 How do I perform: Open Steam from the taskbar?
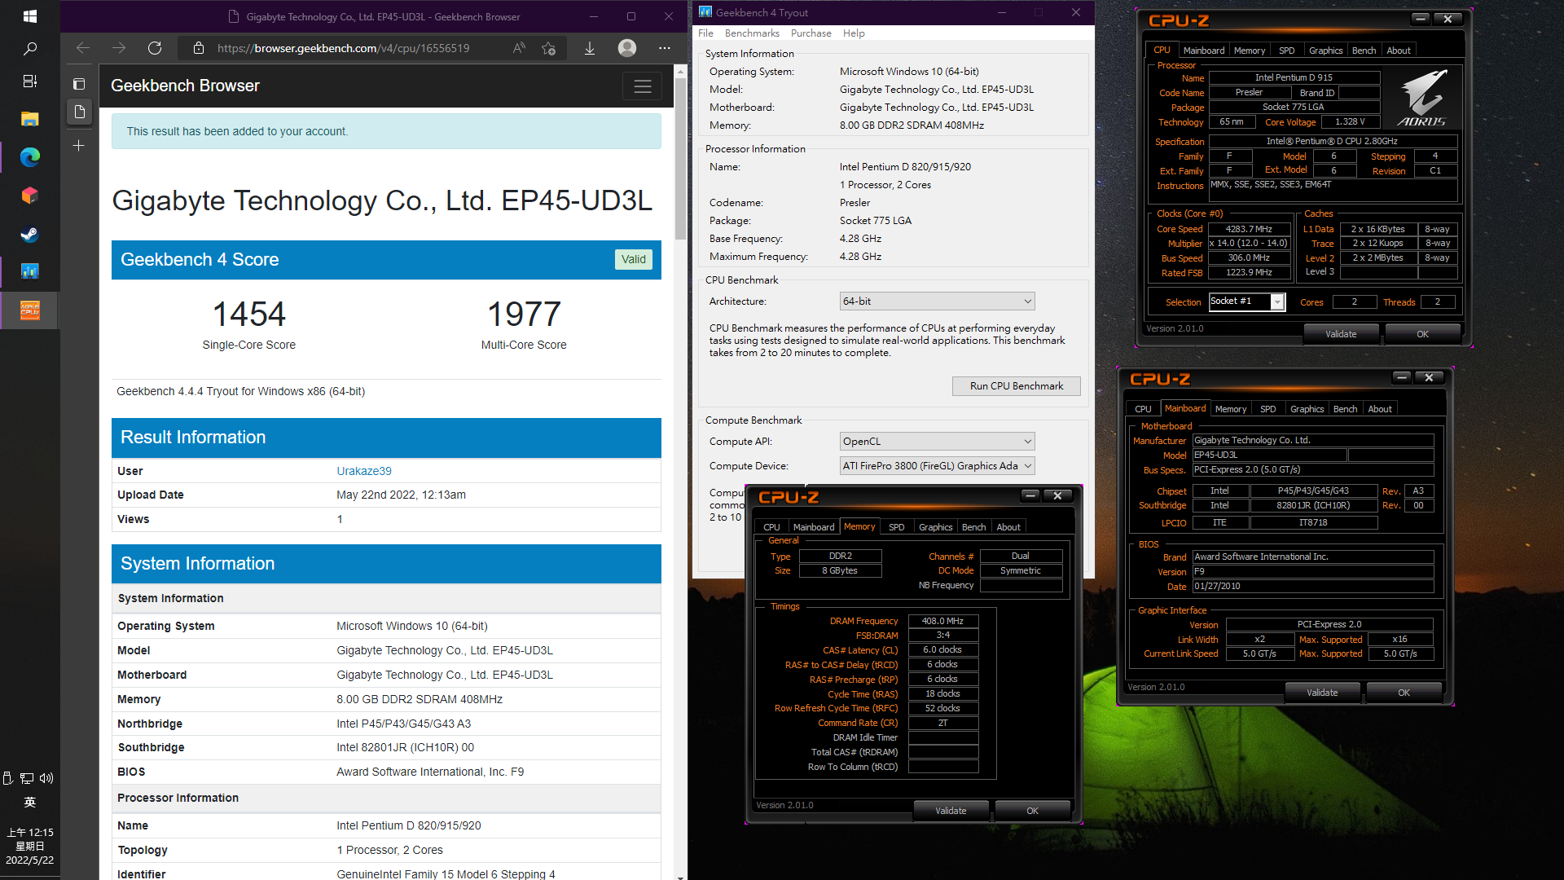29,235
